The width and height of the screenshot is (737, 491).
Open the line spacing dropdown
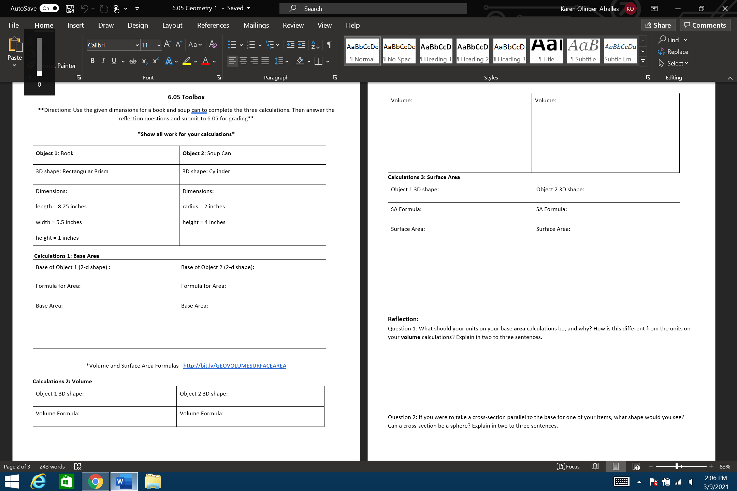click(286, 61)
